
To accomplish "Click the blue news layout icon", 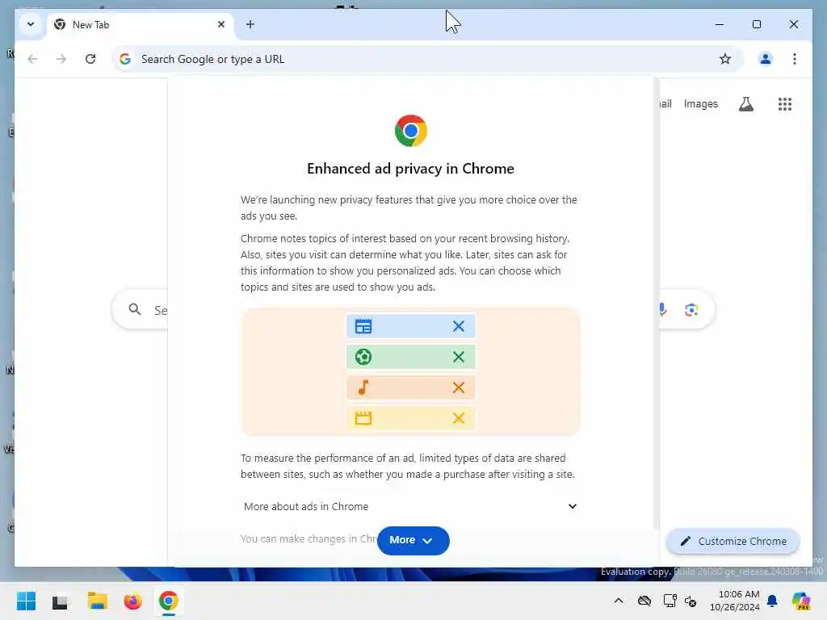I will click(x=363, y=326).
